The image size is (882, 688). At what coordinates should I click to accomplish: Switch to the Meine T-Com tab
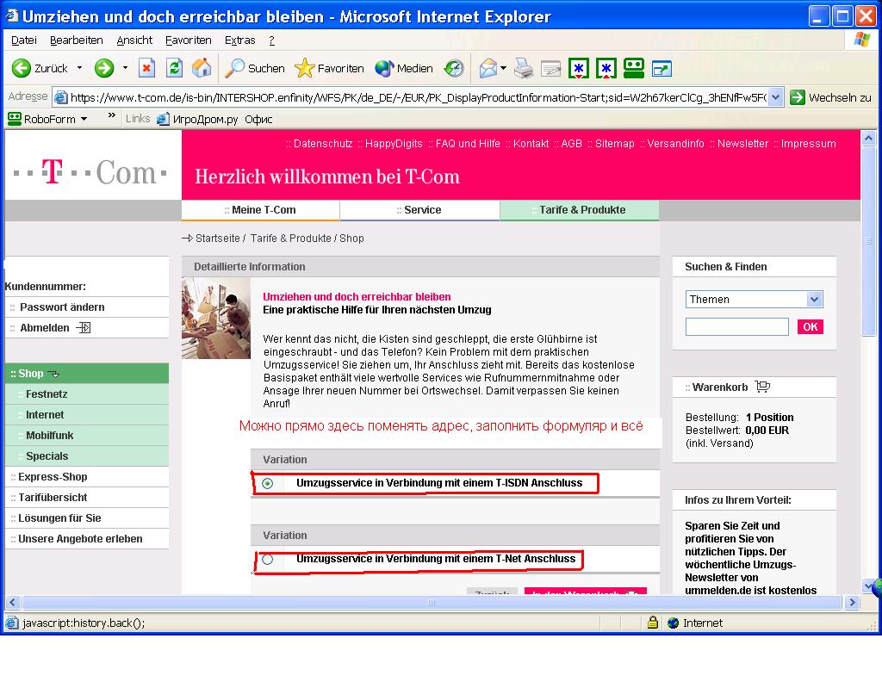pyautogui.click(x=260, y=210)
